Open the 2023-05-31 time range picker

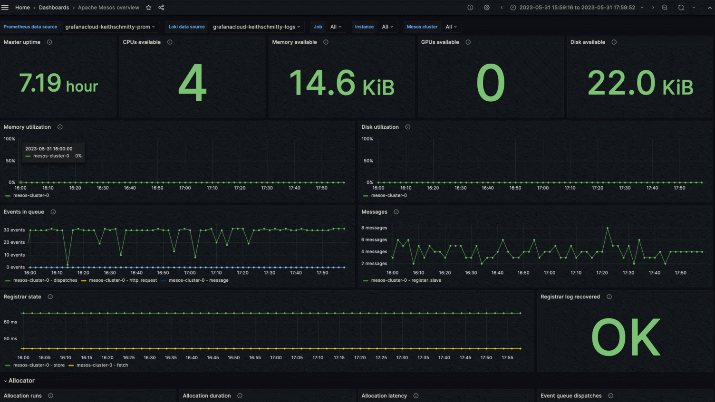[575, 7]
